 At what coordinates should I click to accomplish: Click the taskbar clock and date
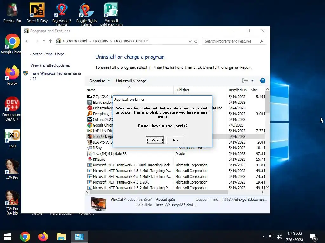point(294,237)
